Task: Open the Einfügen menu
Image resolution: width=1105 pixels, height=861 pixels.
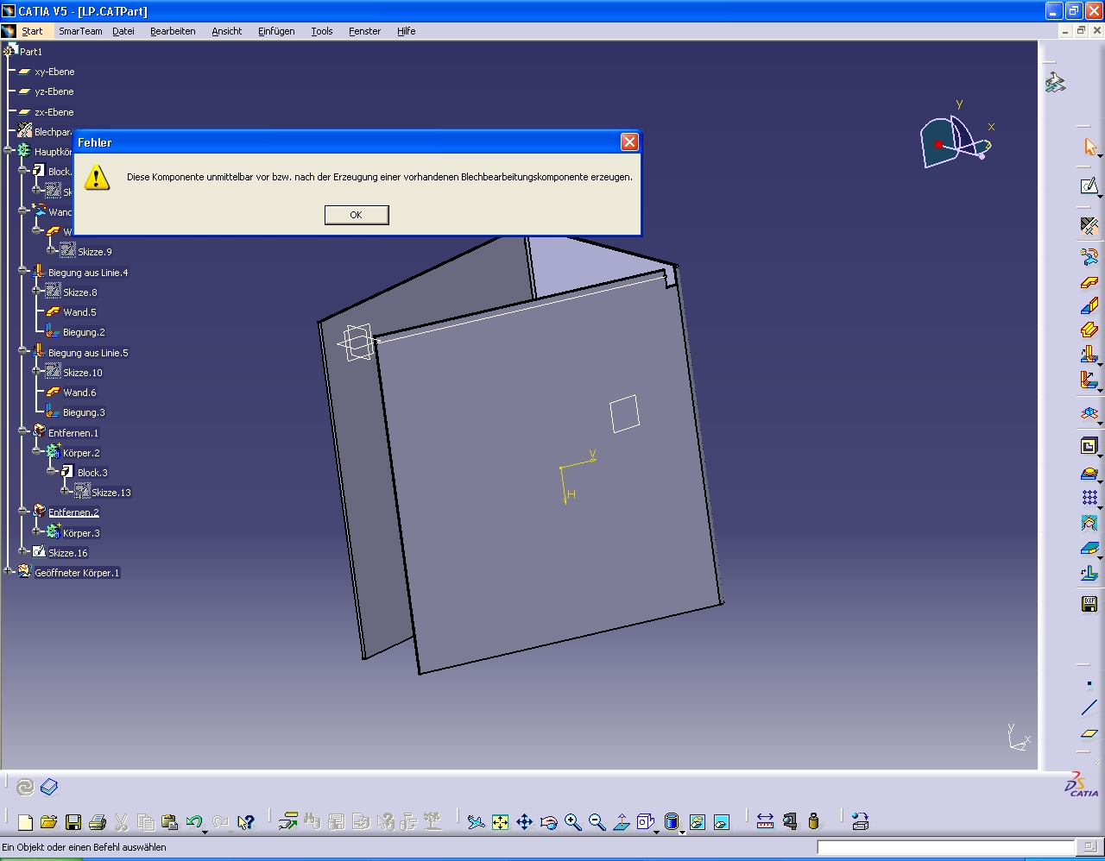Action: click(276, 31)
